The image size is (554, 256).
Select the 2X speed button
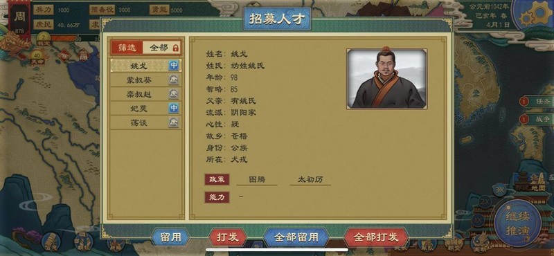pos(485,203)
